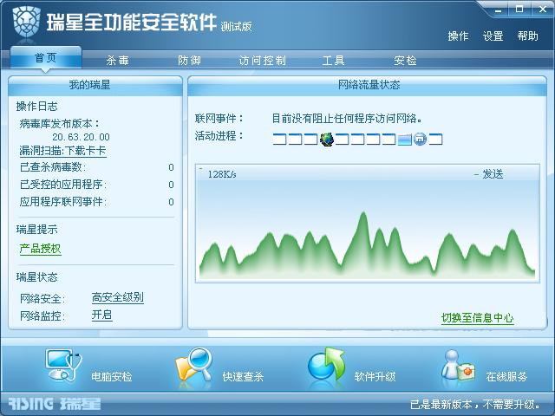Click the virus database version 20.63.20.00
Screen dimensions: 555x416
[81, 137]
